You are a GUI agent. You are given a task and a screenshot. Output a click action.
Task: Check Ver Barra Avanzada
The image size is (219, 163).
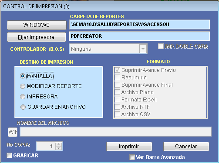[x=132, y=157]
